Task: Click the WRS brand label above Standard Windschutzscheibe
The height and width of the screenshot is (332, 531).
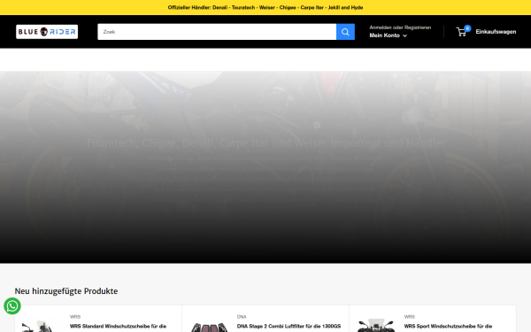Action: click(x=75, y=317)
